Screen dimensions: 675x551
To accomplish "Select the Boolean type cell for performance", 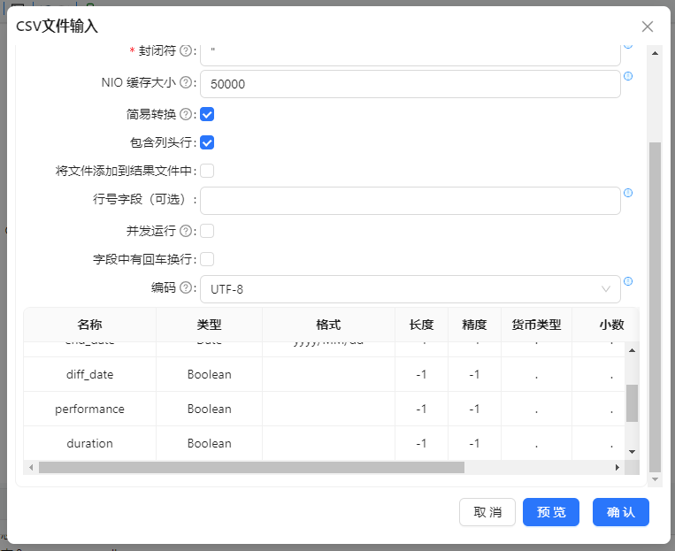I will [x=209, y=409].
